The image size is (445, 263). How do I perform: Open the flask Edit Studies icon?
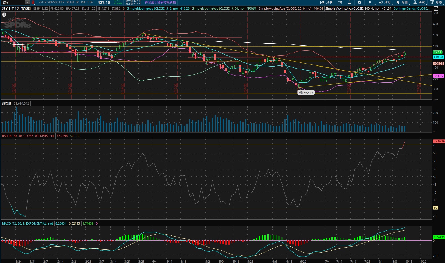point(349,2)
